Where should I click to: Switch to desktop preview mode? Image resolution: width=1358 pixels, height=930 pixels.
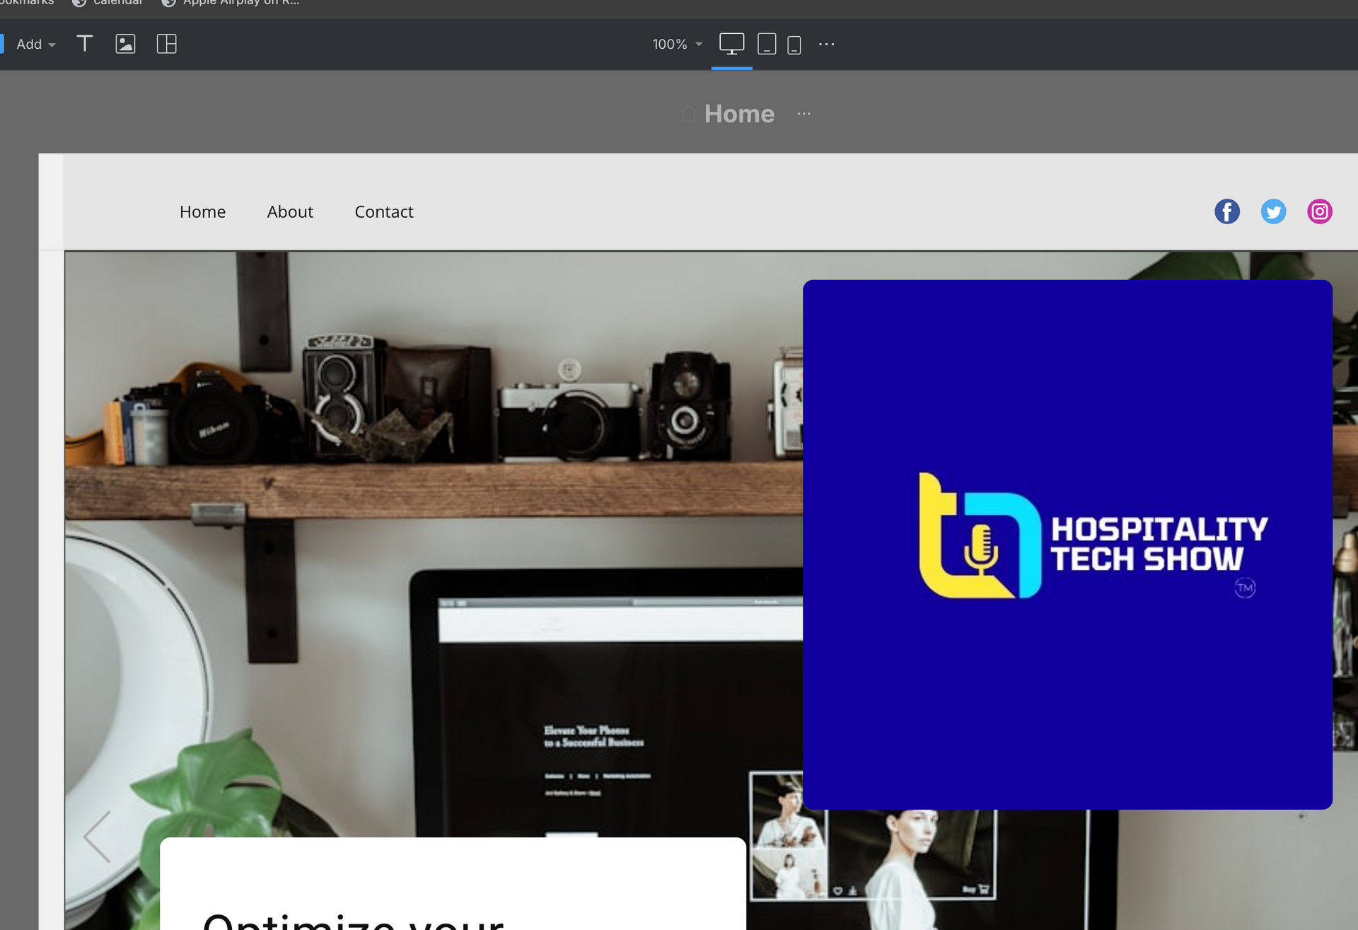point(731,44)
